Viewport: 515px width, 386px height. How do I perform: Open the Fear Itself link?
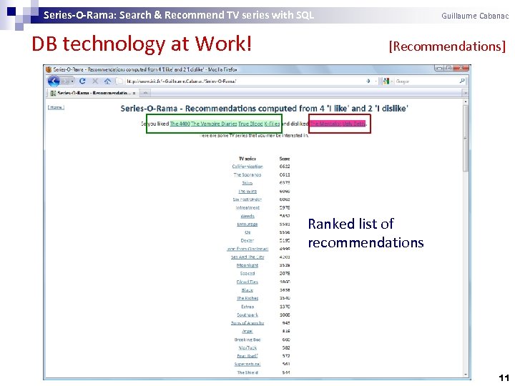247,356
